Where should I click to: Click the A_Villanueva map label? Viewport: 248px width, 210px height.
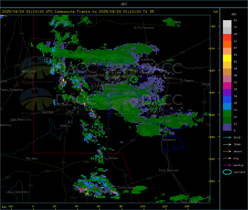(144, 28)
